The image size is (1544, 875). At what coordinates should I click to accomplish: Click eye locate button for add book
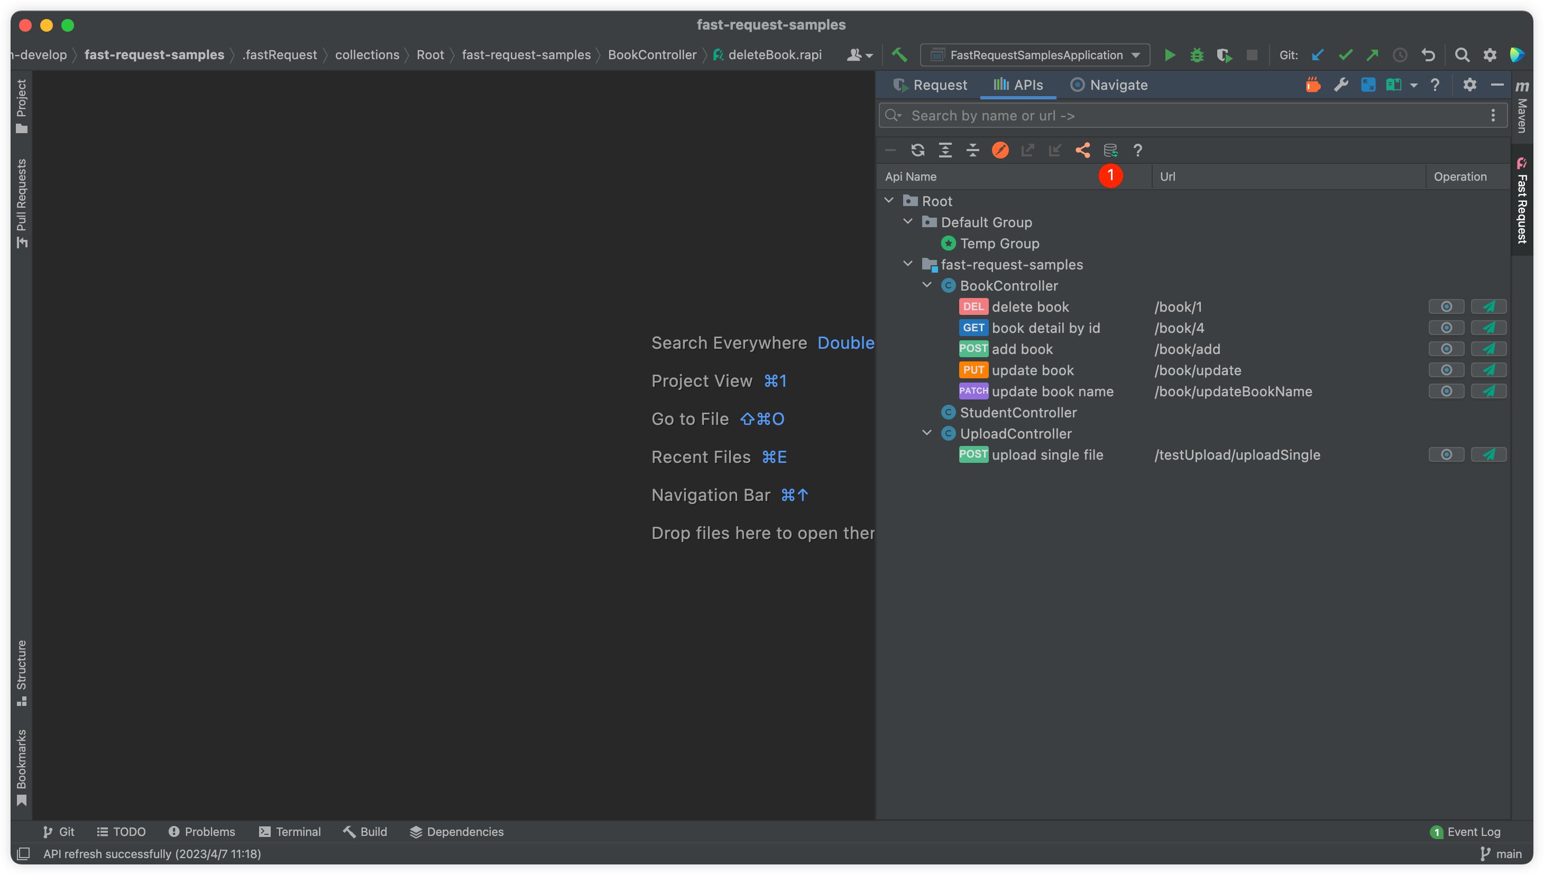1446,349
